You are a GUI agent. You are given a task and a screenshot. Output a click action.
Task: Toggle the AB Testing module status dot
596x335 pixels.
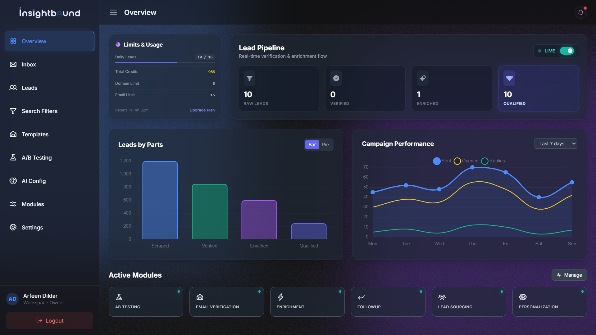pos(179,292)
